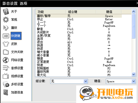This screenshot has width=138, height=103.
Task: Click the globe icon beside 网络设置
Action: click(x=6, y=60)
